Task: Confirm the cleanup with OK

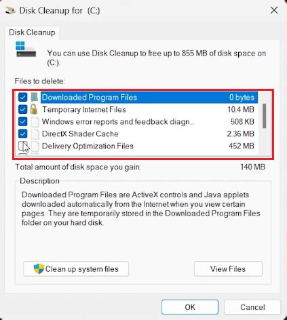Action: [x=190, y=307]
